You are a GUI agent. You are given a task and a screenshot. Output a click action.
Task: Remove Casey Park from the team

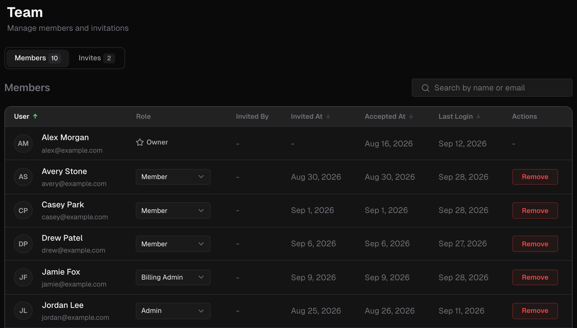click(x=535, y=210)
